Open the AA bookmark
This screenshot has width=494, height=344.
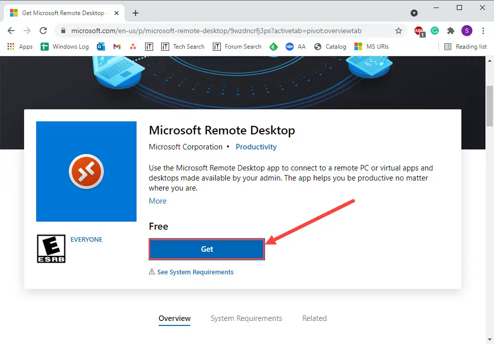click(296, 47)
